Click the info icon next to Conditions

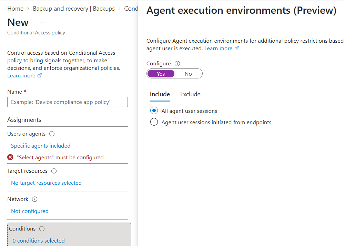(x=42, y=229)
